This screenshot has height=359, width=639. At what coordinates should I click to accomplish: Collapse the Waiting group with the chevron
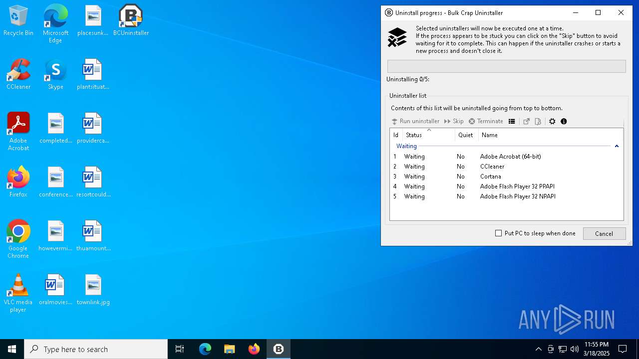617,146
